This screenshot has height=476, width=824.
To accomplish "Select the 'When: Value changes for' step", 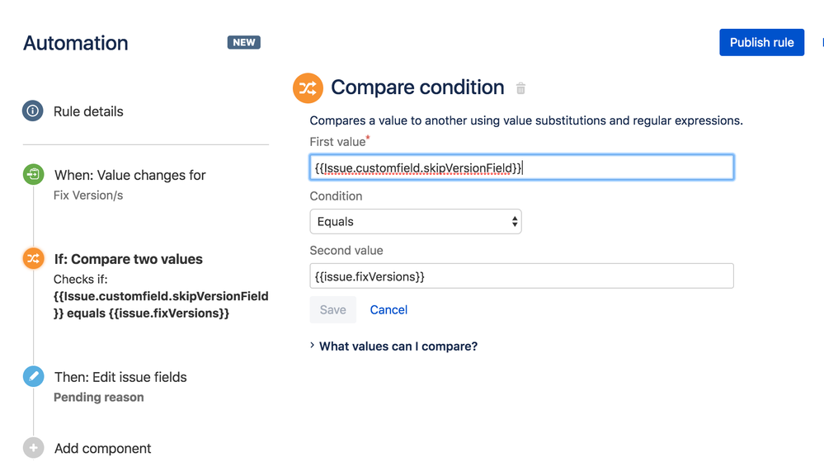I will click(129, 175).
